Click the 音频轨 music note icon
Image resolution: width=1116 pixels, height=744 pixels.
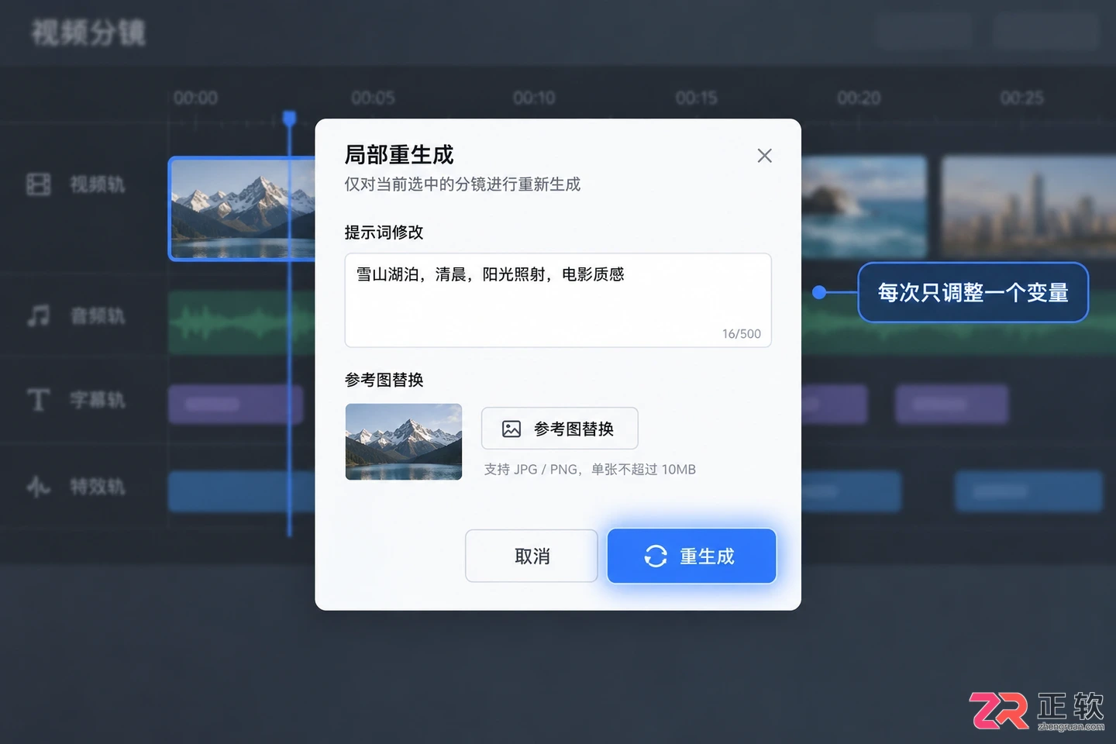39,315
